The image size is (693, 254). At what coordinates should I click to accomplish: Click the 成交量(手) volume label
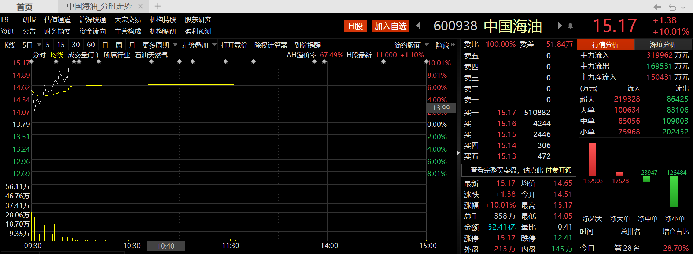(83, 55)
